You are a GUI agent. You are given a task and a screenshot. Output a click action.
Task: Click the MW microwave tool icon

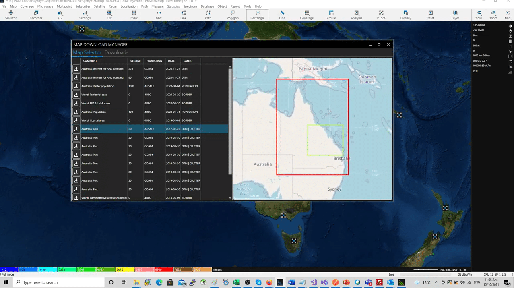click(x=159, y=15)
